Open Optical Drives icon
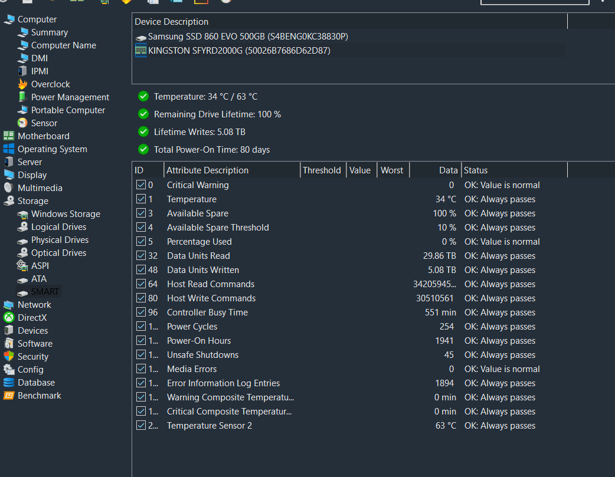This screenshot has height=477, width=615. point(23,252)
